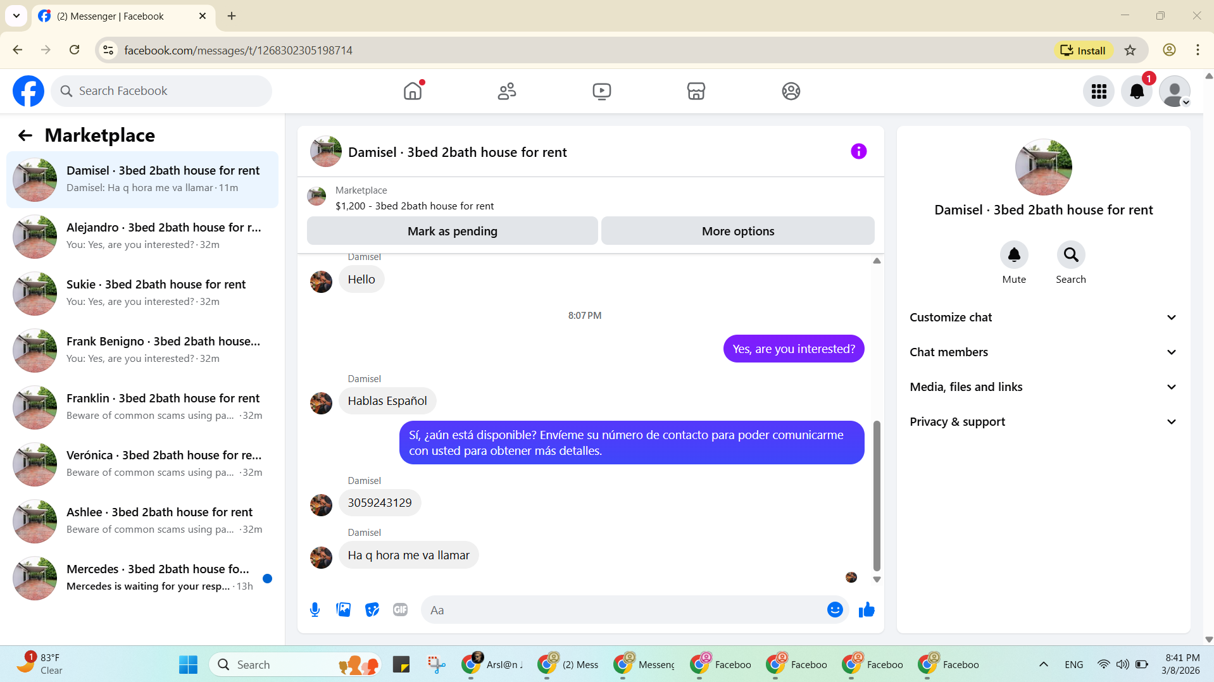Choose a sticker icon in composer
1214x682 pixels.
[x=372, y=609]
